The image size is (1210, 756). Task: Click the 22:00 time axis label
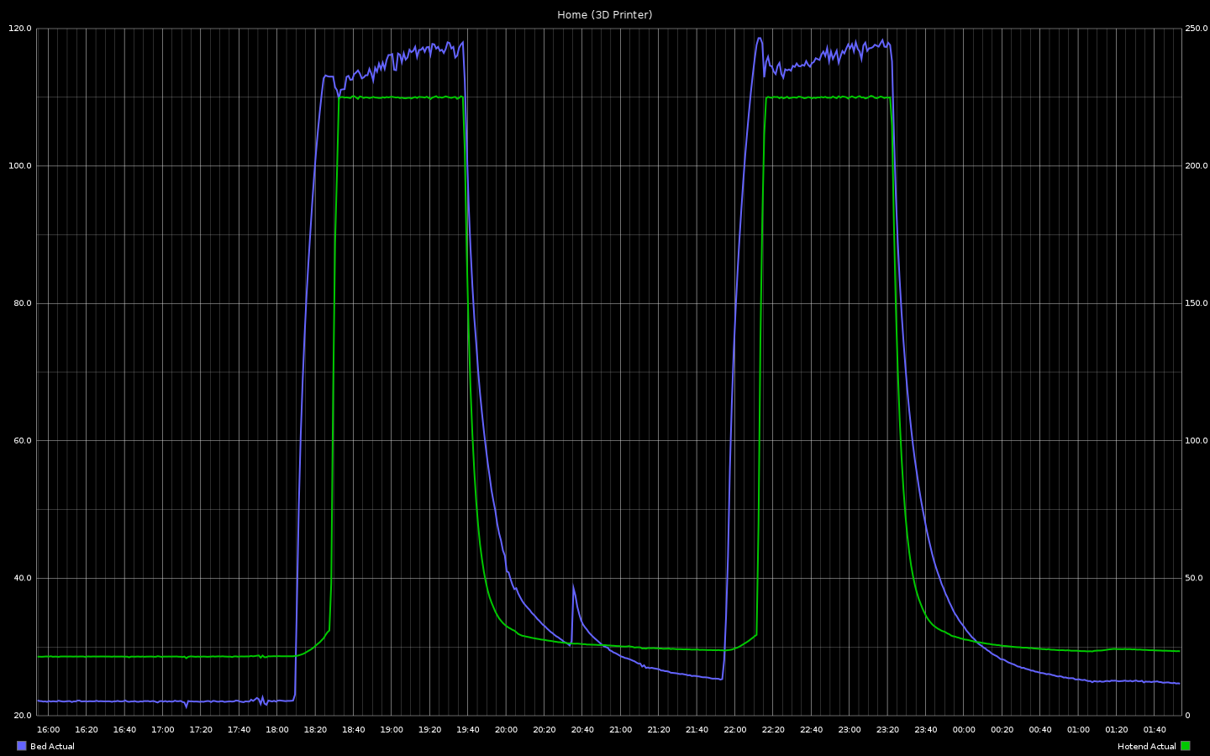[x=734, y=730]
